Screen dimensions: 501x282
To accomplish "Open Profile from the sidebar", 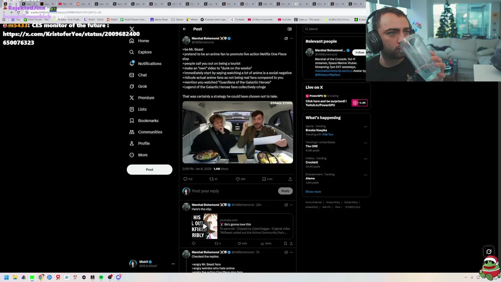I will click(x=139, y=143).
